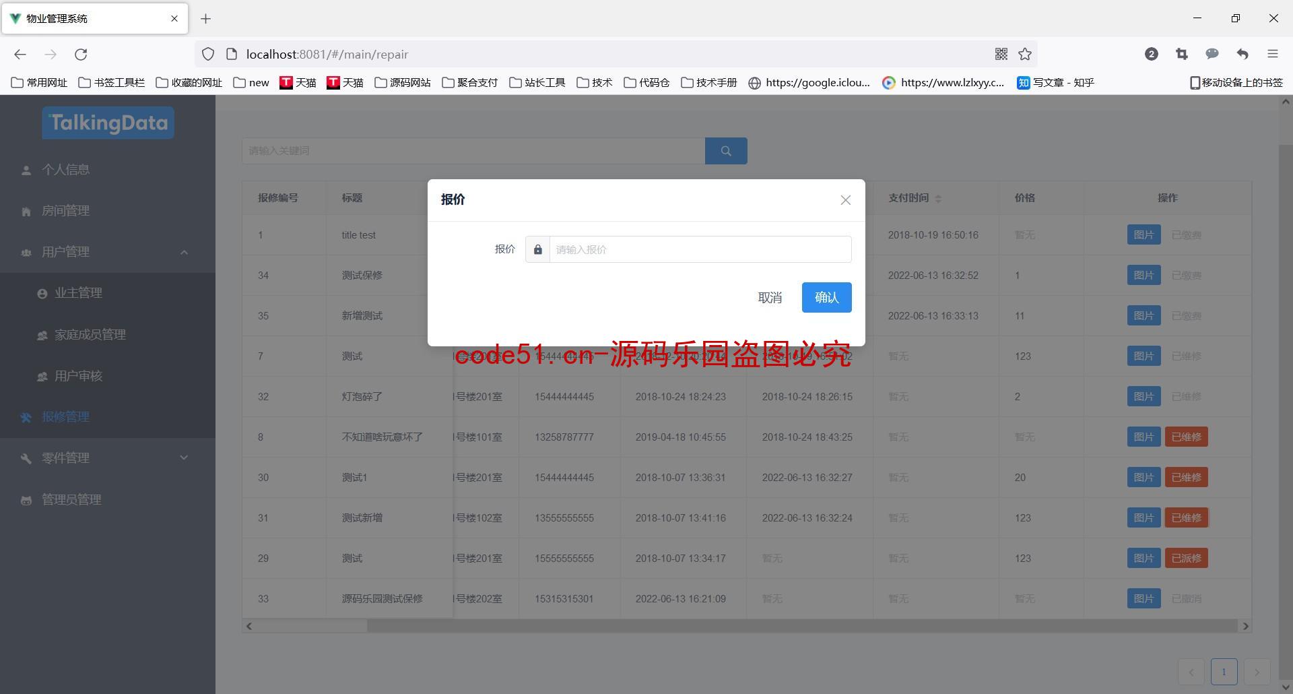The height and width of the screenshot is (694, 1293).
Task: Click the 测试保修 title cell
Action: [x=362, y=275]
